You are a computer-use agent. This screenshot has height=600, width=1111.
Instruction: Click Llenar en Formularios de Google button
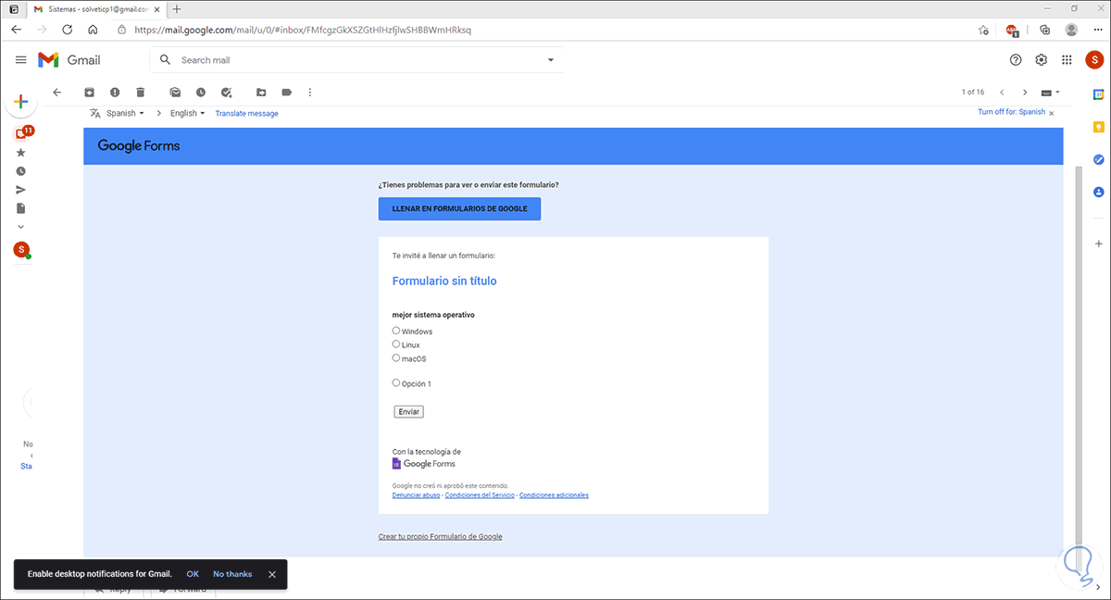(459, 208)
